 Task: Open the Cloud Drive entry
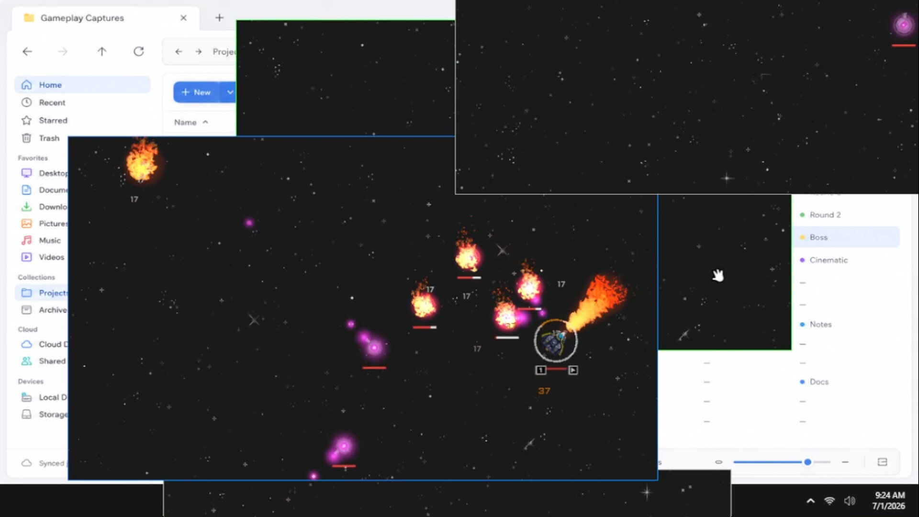click(44, 344)
